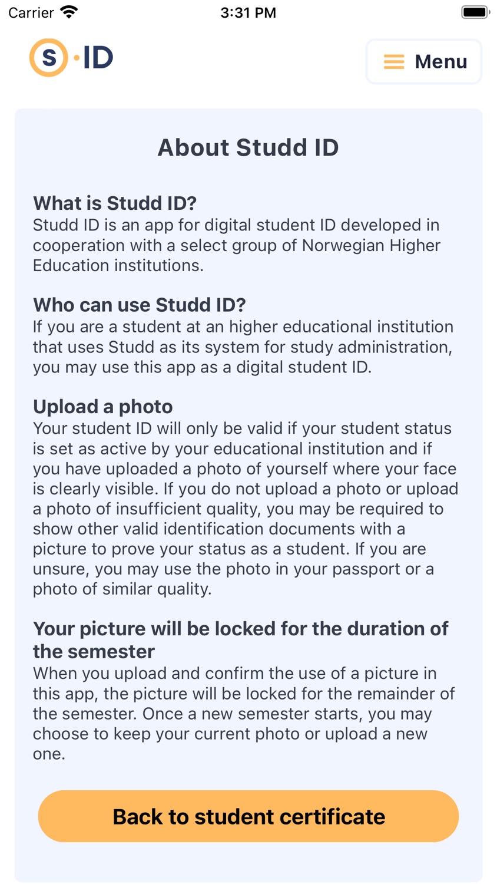Tap the 3:31 PM clock
Image resolution: width=497 pixels, height=884 pixels.
tap(248, 12)
